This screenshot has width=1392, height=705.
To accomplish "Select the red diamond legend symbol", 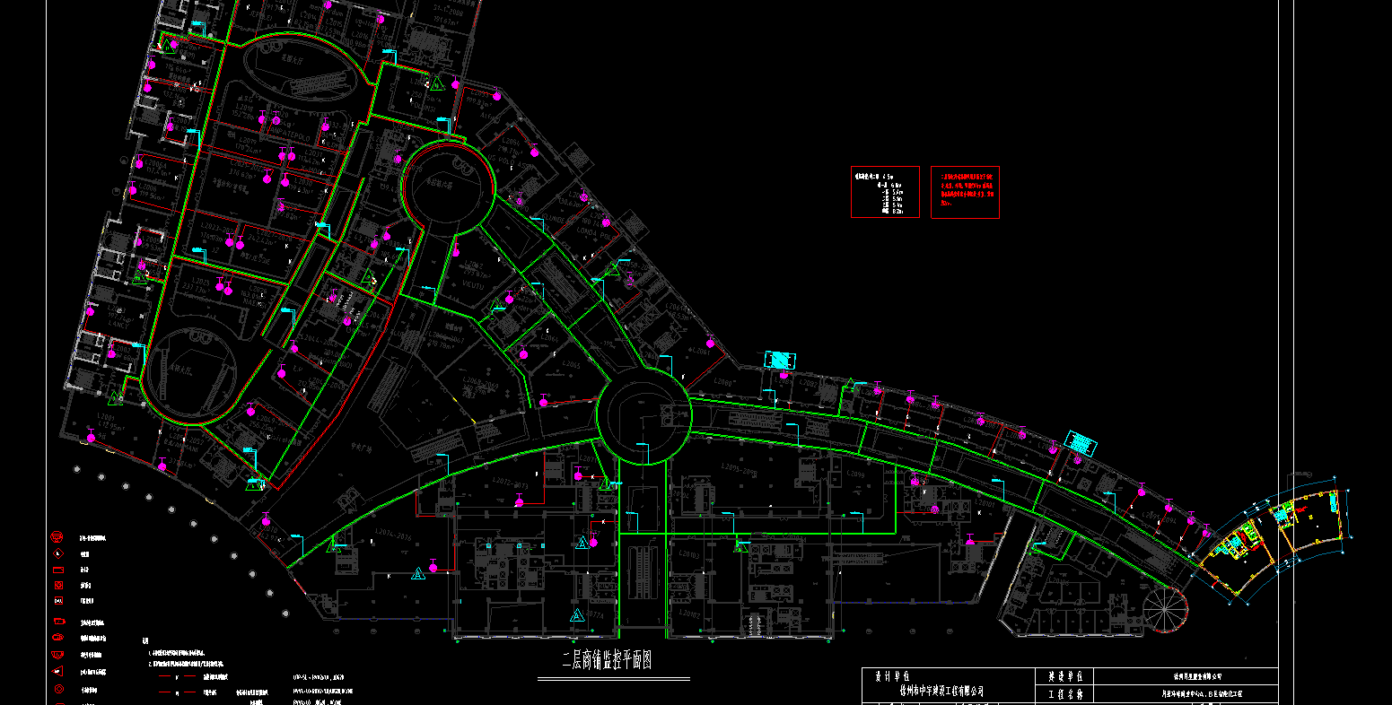I will pos(58,553).
